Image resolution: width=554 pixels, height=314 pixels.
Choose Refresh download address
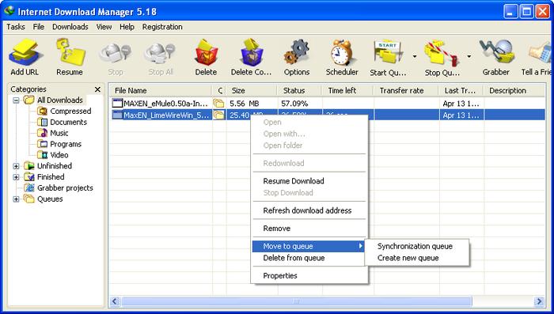[x=309, y=210]
